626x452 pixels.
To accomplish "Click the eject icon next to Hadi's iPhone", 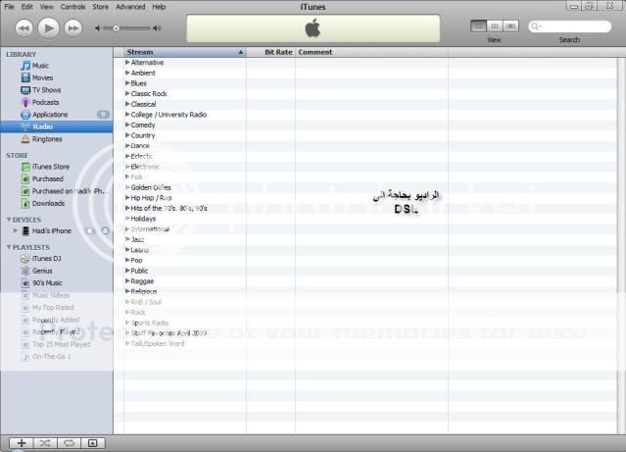I will pyautogui.click(x=106, y=231).
